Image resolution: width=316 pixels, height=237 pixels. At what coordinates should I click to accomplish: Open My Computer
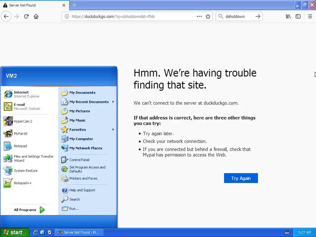[x=88, y=139]
